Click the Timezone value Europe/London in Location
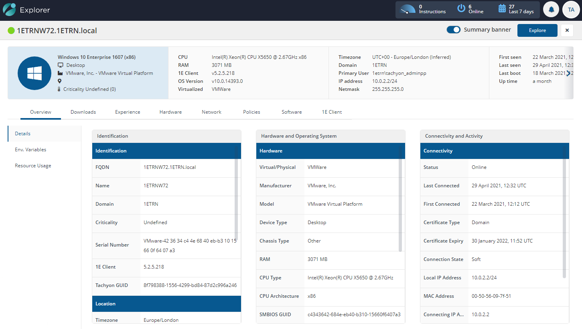 (161, 320)
